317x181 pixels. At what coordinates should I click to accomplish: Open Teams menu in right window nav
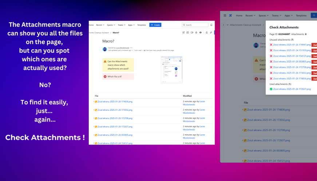tap(276, 15)
